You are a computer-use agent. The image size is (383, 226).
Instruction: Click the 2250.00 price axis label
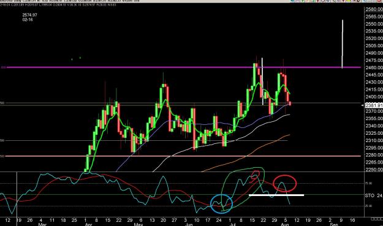[374, 170]
